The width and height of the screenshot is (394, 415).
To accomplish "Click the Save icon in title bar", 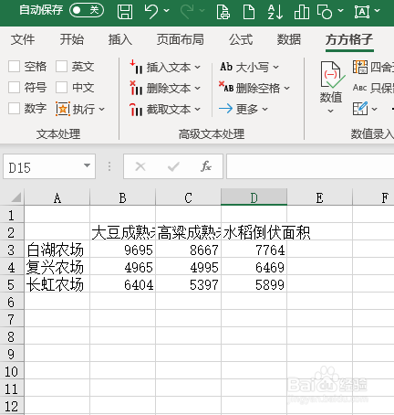I will [x=125, y=12].
